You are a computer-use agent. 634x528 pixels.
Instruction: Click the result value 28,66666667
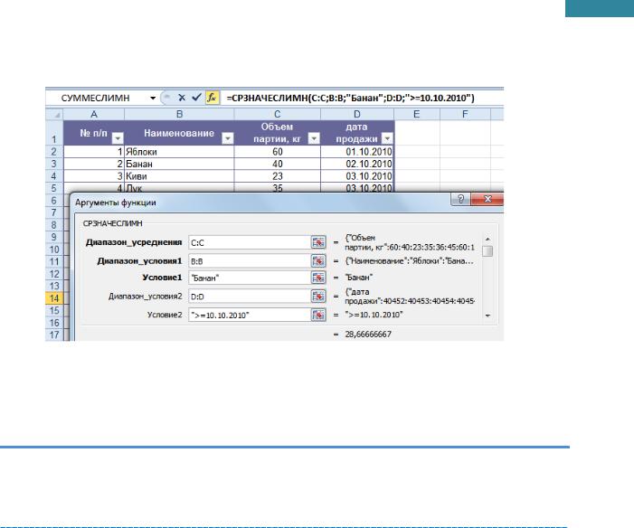tap(368, 335)
